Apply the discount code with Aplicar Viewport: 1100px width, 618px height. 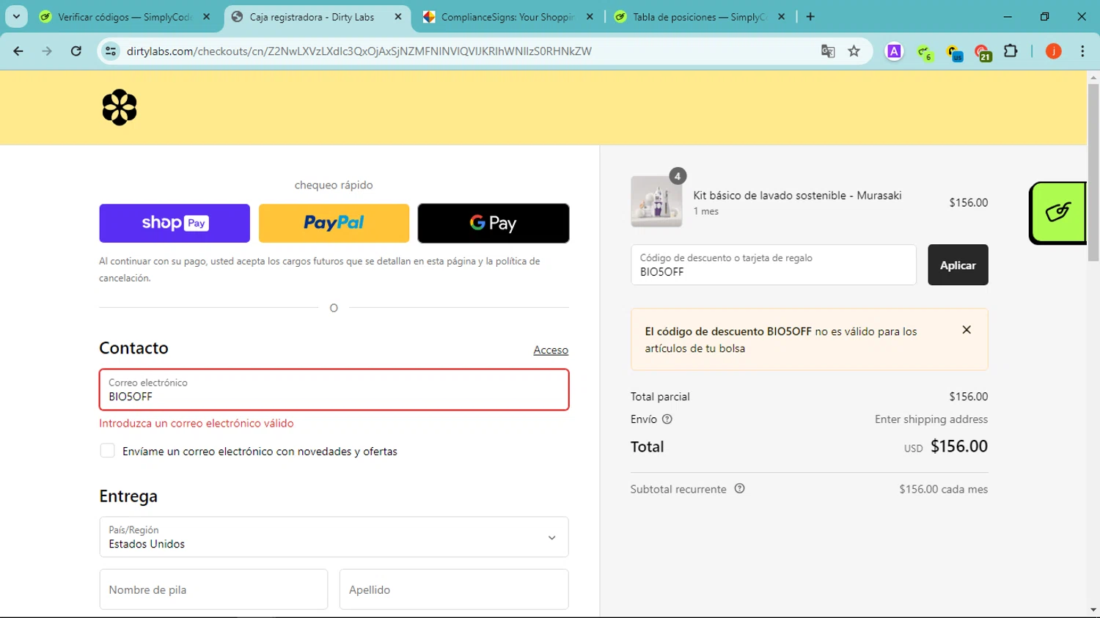click(958, 265)
